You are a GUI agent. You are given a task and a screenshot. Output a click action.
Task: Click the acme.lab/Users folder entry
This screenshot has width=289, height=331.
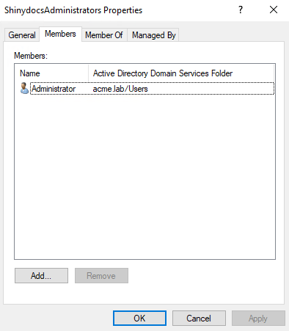(120, 89)
